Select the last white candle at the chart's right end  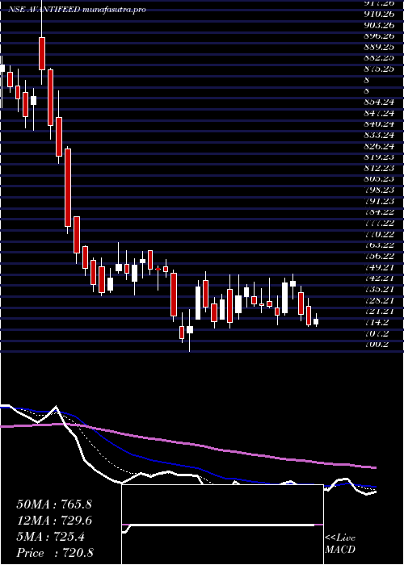point(316,322)
